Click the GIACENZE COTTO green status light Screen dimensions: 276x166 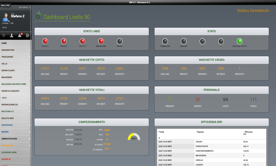(x=240, y=41)
